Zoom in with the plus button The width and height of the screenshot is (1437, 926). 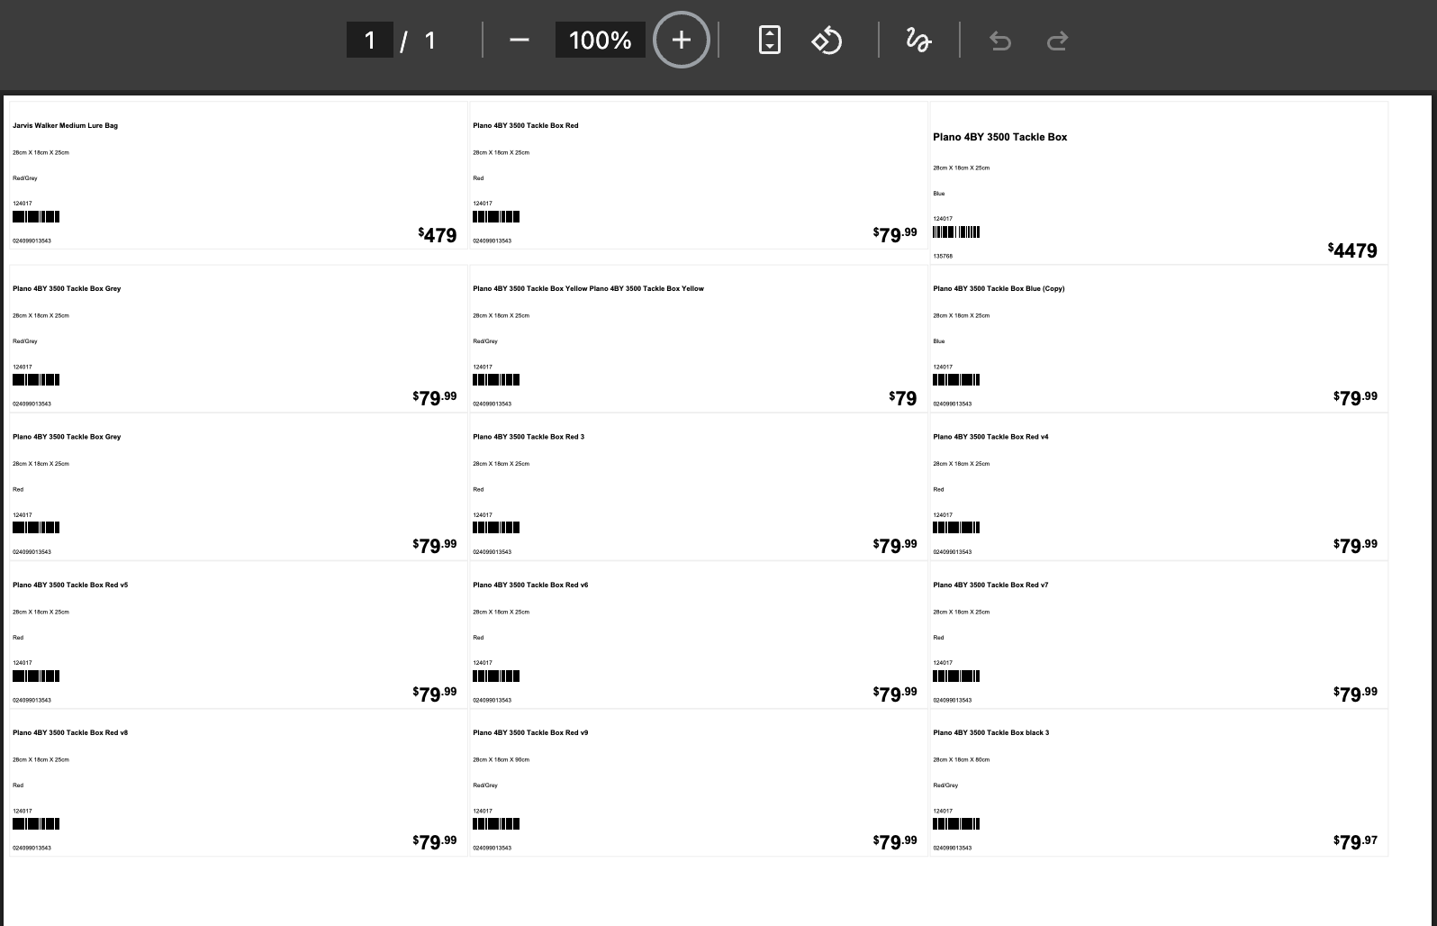682,40
